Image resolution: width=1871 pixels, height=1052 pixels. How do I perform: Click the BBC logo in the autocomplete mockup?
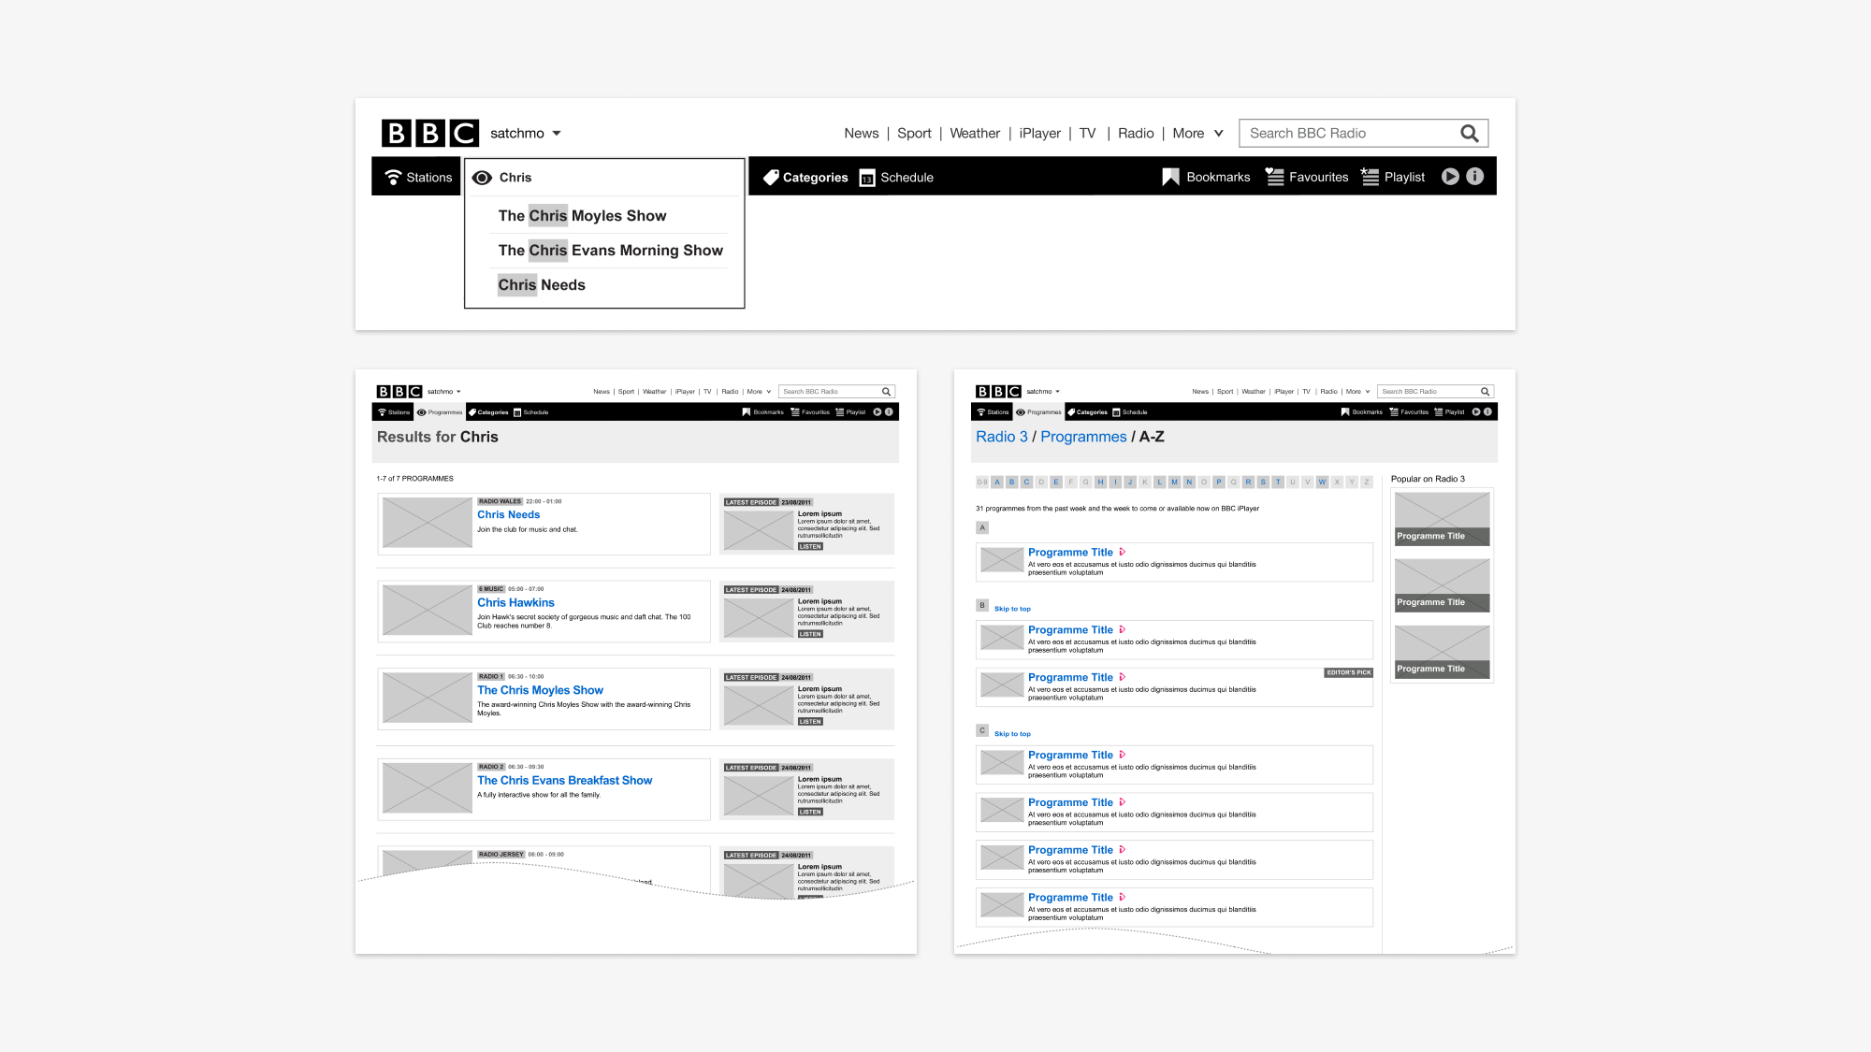(429, 133)
